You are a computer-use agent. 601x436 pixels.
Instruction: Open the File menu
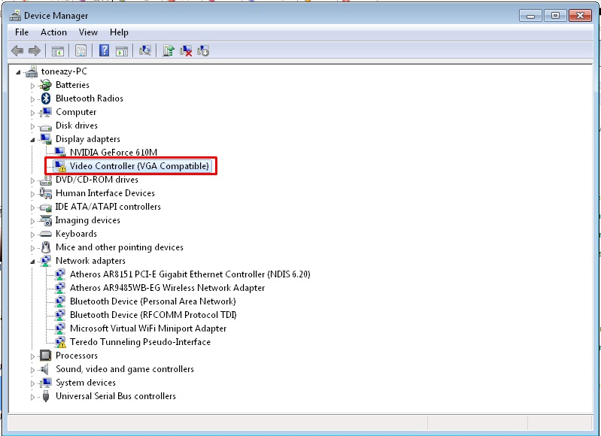[x=22, y=32]
